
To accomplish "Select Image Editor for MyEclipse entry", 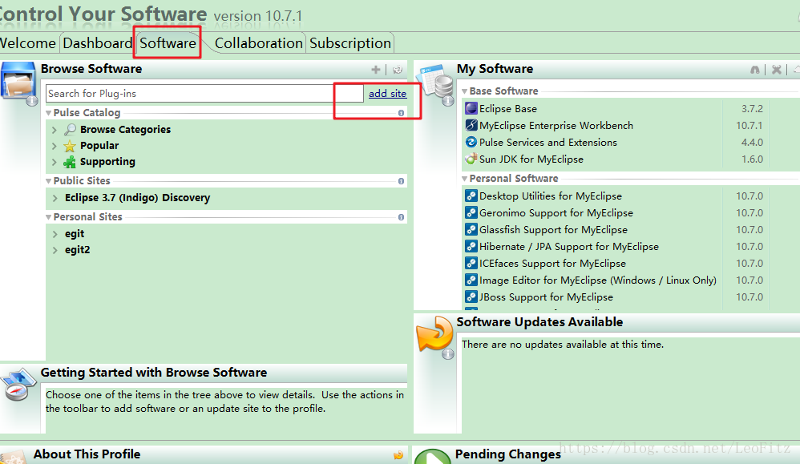I will pyautogui.click(x=598, y=280).
